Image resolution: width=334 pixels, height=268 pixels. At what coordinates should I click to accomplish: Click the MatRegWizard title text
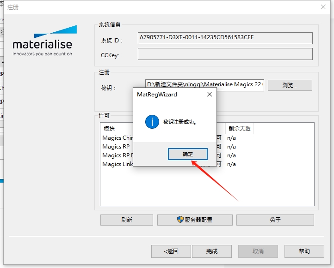[157, 95]
